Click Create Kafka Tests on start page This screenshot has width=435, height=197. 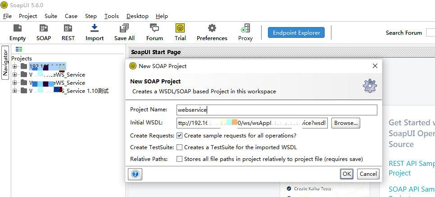coord(313,189)
